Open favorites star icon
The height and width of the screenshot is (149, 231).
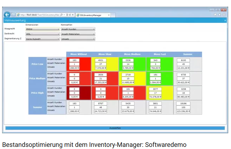click(219, 15)
